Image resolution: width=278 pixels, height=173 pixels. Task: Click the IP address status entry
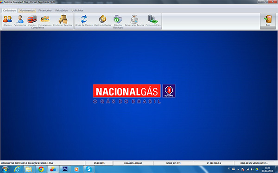tap(214, 163)
